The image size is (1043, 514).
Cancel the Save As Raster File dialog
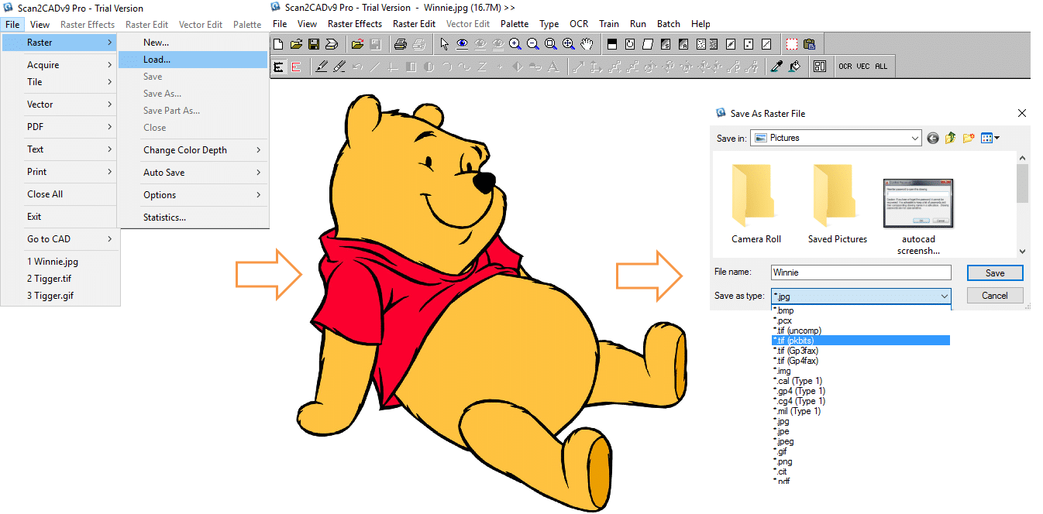pyautogui.click(x=994, y=295)
